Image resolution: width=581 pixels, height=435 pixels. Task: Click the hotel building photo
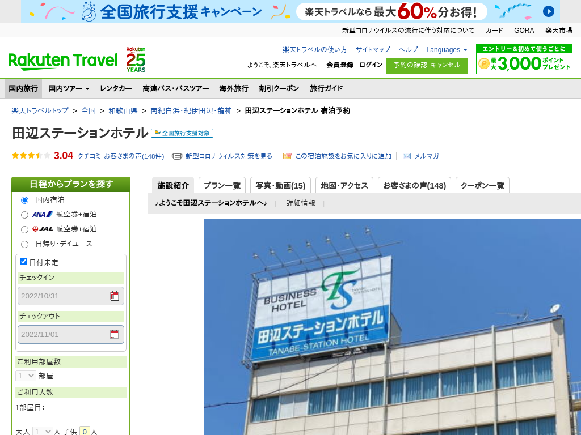click(393, 327)
